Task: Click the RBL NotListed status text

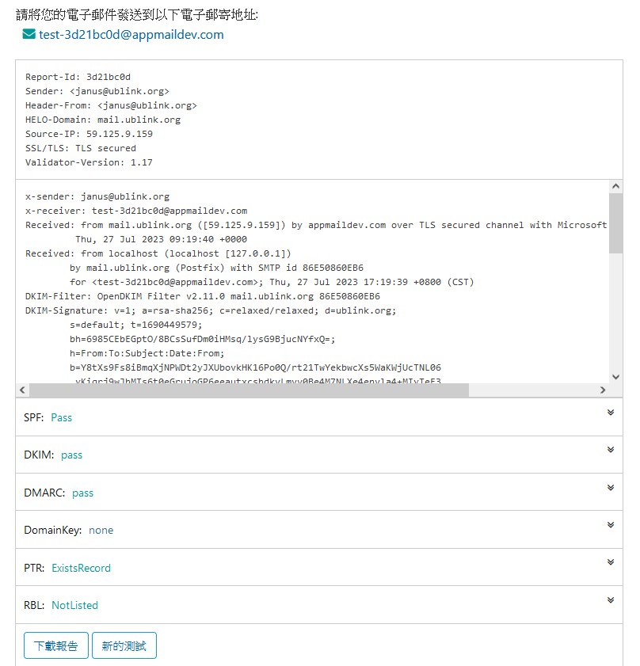Action: pyautogui.click(x=74, y=605)
